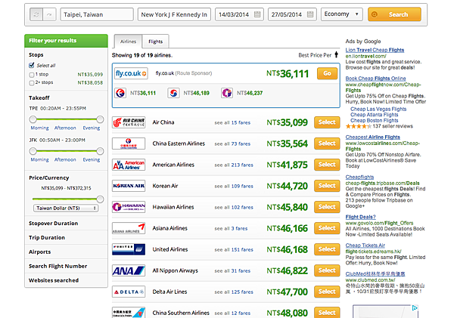Click the Air China logo
The width and height of the screenshot is (454, 318).
[x=129, y=122]
